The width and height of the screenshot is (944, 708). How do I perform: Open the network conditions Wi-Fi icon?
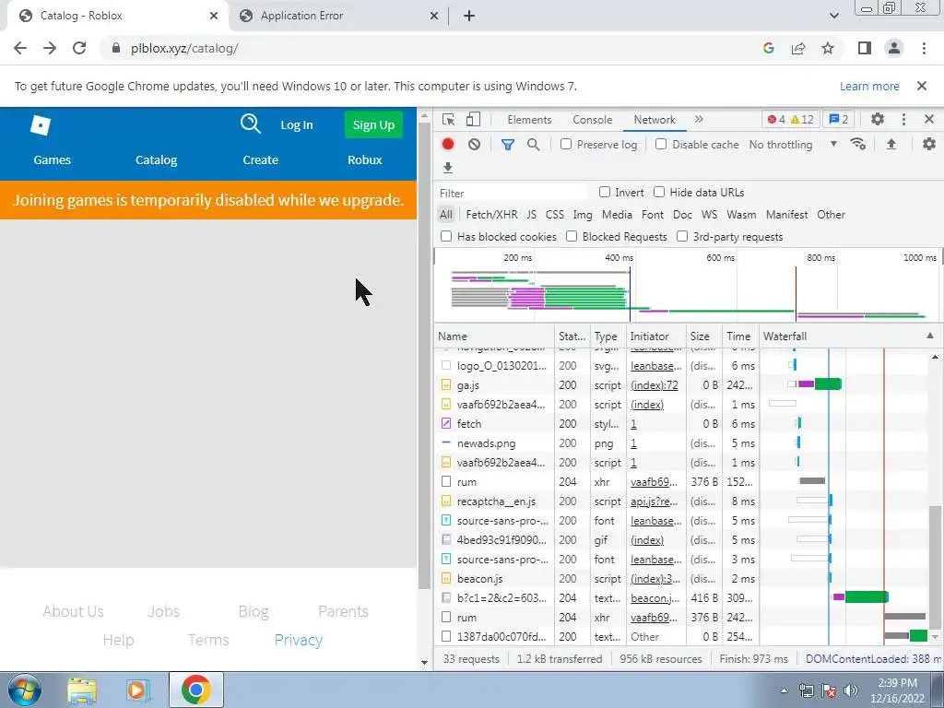(858, 144)
